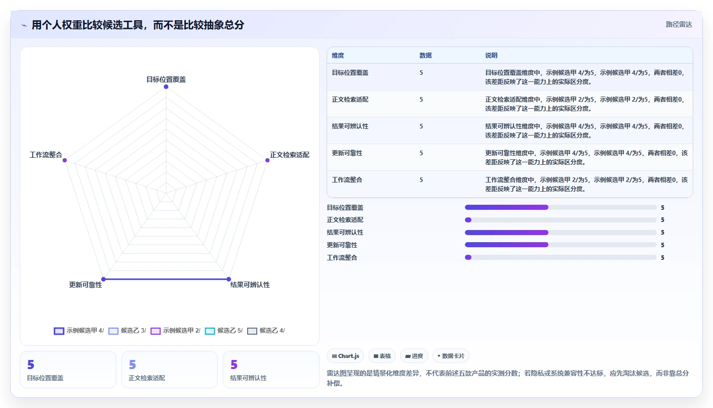Click the 维度 column header
Screen dimensions: 713x408
338,56
